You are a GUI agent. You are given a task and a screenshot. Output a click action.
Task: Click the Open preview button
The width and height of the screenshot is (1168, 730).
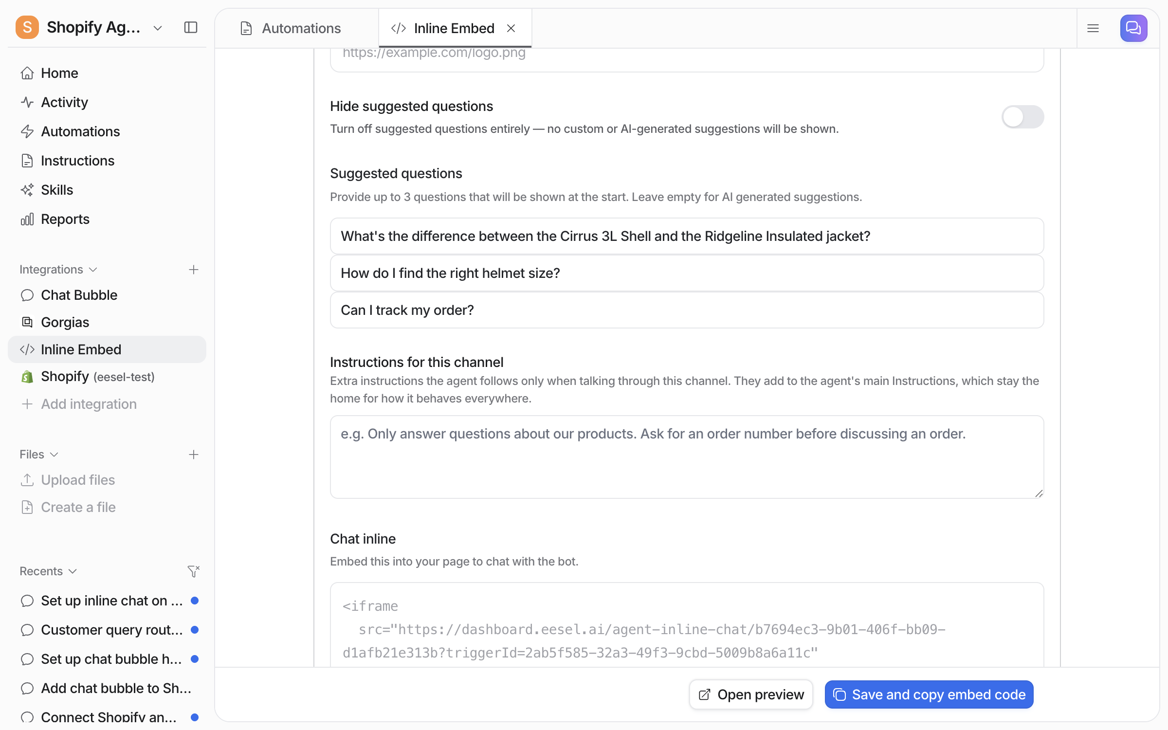(751, 694)
